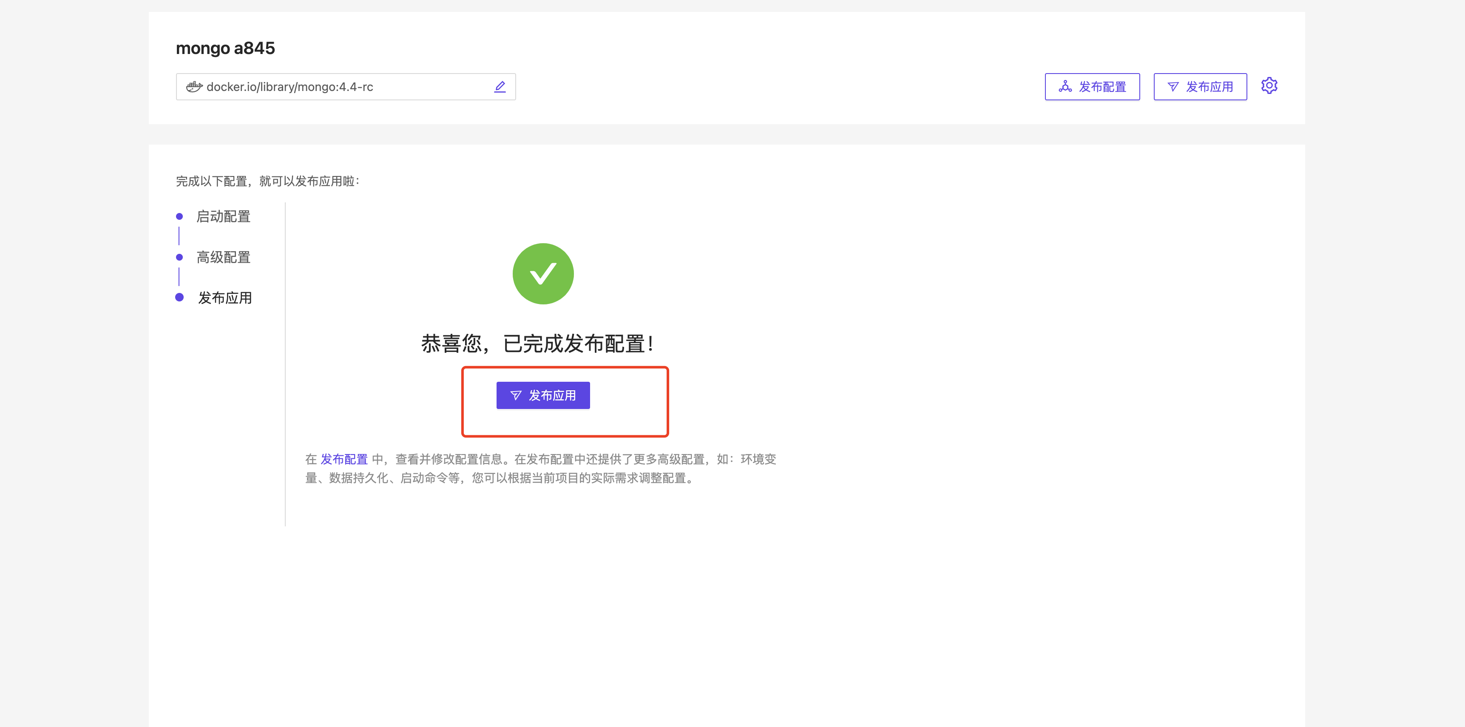Click the pencil edit icon for image
This screenshot has height=727, width=1465.
(500, 86)
